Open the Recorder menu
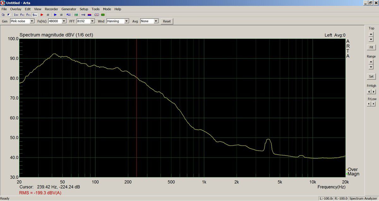Image resolution: width=379 pixels, height=201 pixels. point(51,9)
